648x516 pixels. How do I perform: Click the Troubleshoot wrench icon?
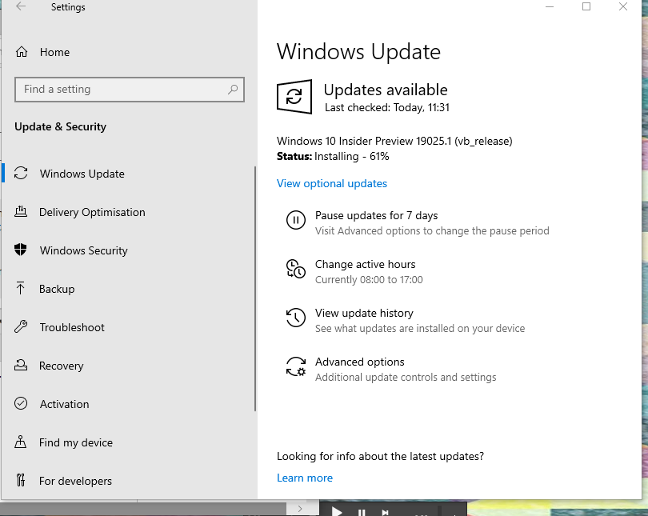[21, 326]
